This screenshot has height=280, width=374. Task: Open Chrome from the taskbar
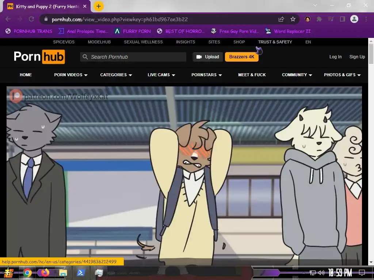click(x=27, y=273)
